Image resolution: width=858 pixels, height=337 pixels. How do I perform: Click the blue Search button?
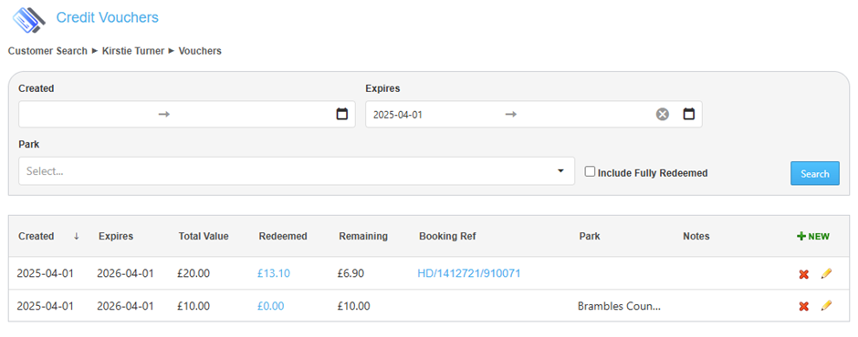pos(815,173)
